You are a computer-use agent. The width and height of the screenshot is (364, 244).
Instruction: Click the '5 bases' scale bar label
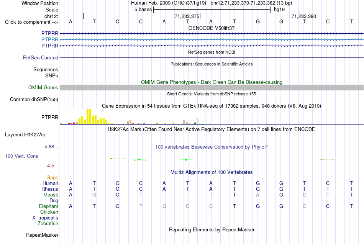coord(143,10)
